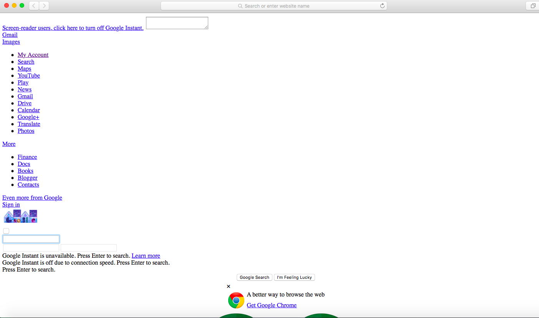The image size is (539, 318).
Task: Open the Google doodle image
Action: click(20, 216)
